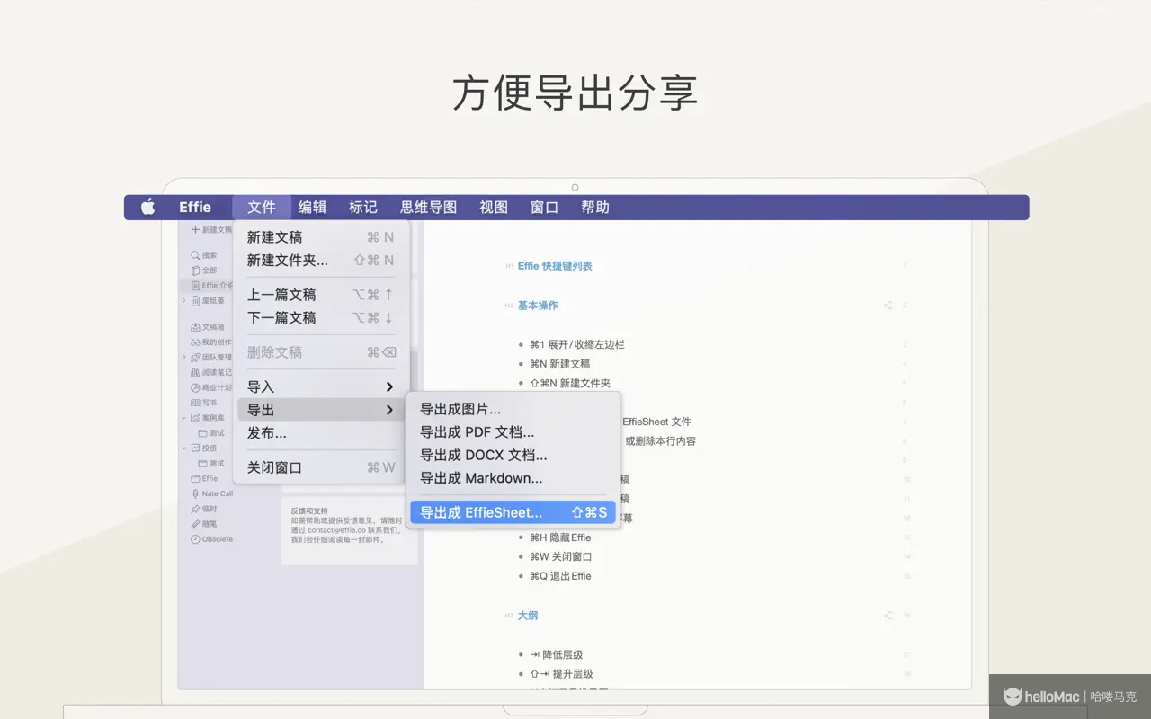Click the ⌘Q 退出Effie line
Screen dimensions: 1151x719
pos(560,576)
